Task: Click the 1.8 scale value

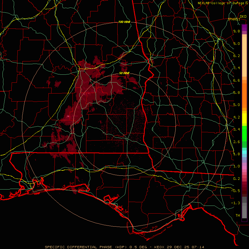Action: tap(237, 154)
